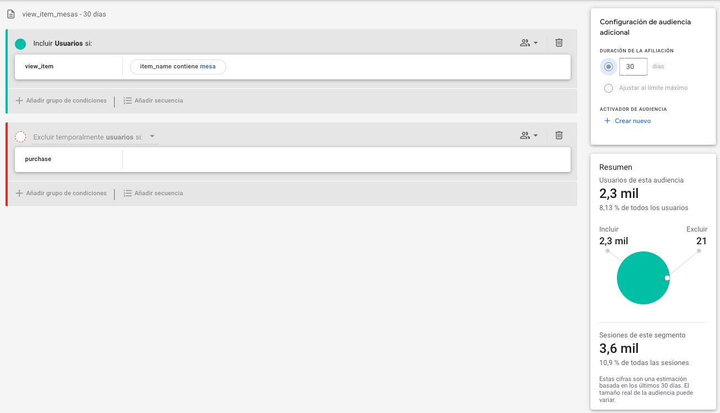Click the audience donut chart in the Resumen panel
Screen dimensions: 720x413
tap(643, 277)
